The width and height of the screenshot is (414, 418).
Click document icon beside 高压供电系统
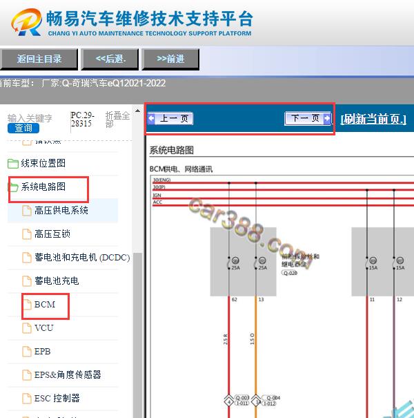click(x=27, y=211)
